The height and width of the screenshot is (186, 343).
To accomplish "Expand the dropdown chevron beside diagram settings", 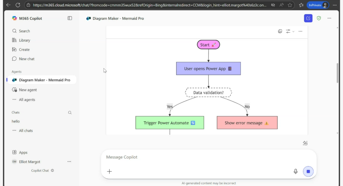I will click(293, 31).
